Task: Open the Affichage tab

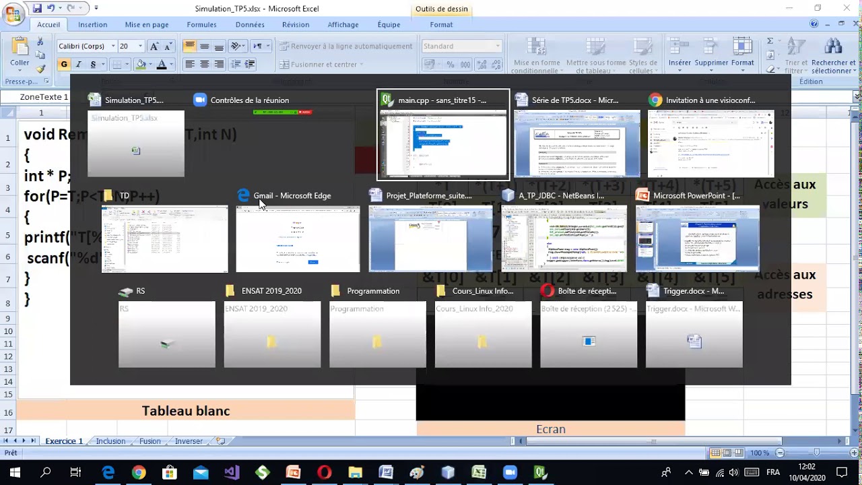Action: 343,24
